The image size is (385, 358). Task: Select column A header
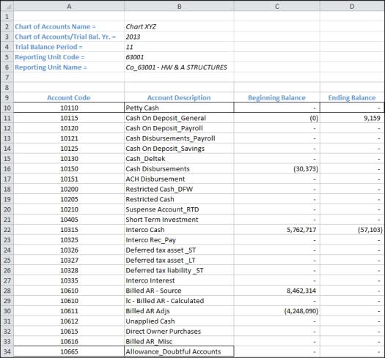[69, 6]
